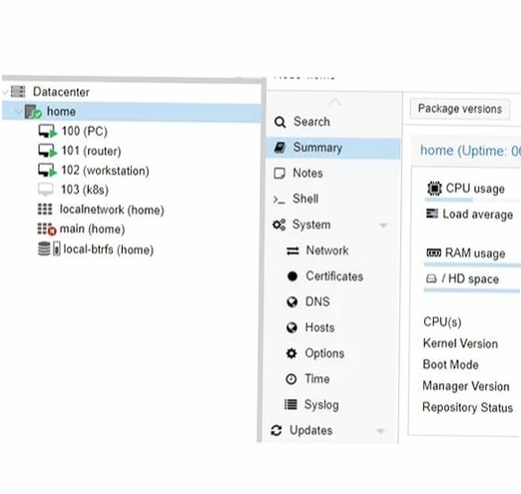Collapse the Datacenter tree node

[x=5, y=92]
